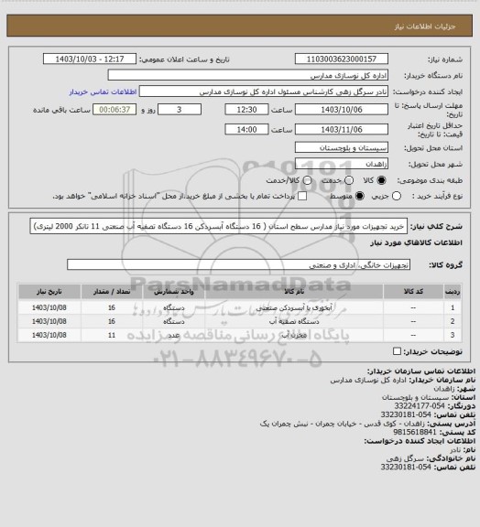Select the دستگاه تصفیه آب row name
Screen dimensions: 480x527
point(294,321)
